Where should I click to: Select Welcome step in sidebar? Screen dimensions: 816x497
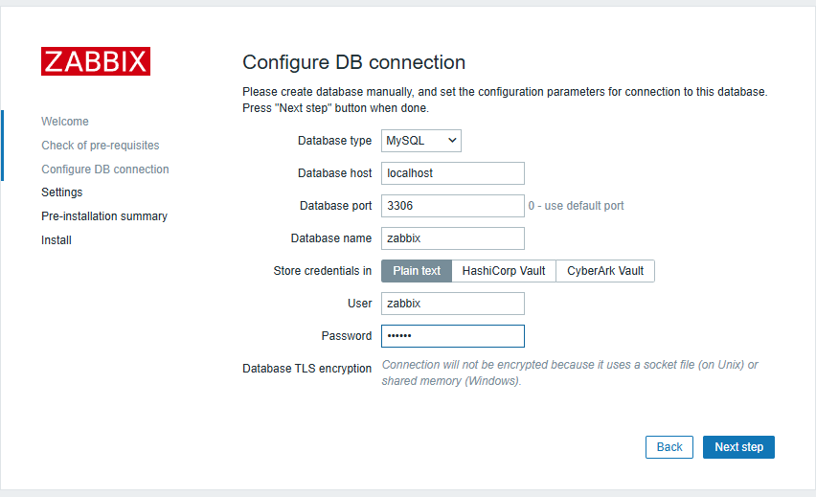point(65,122)
